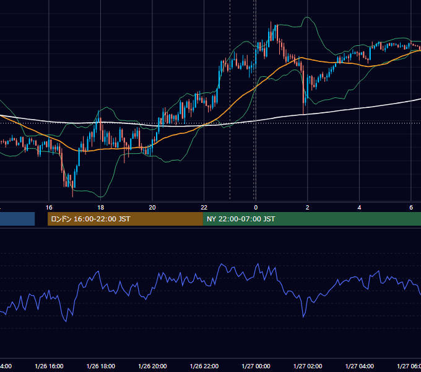Viewport: 421px width, 372px height.
Task: Click the 1/27 00:00 date label
Action: (256, 366)
